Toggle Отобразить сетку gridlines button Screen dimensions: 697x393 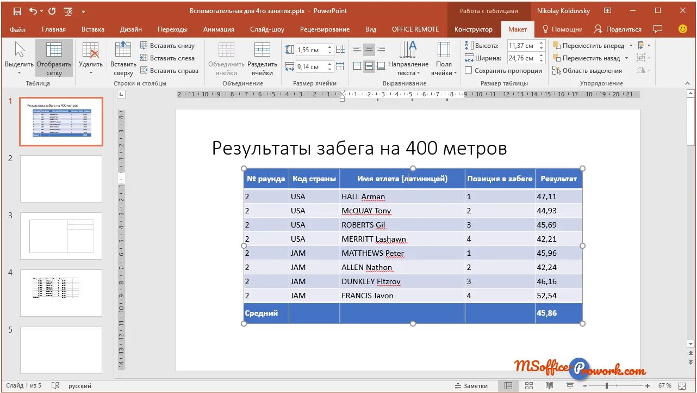[54, 58]
